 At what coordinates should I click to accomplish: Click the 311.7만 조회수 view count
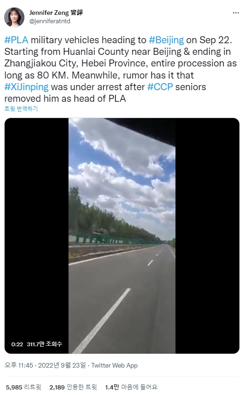pos(44,344)
